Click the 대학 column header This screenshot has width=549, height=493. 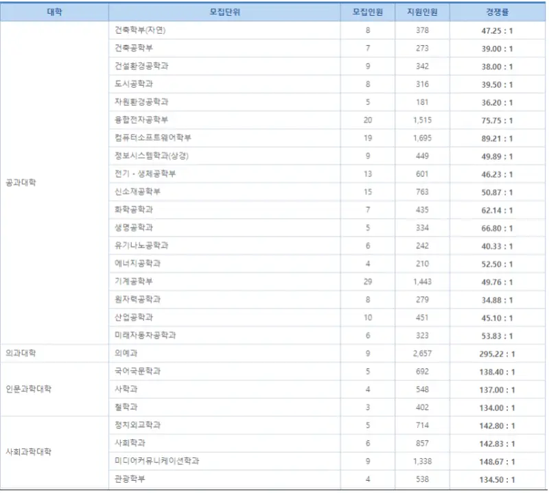point(54,12)
